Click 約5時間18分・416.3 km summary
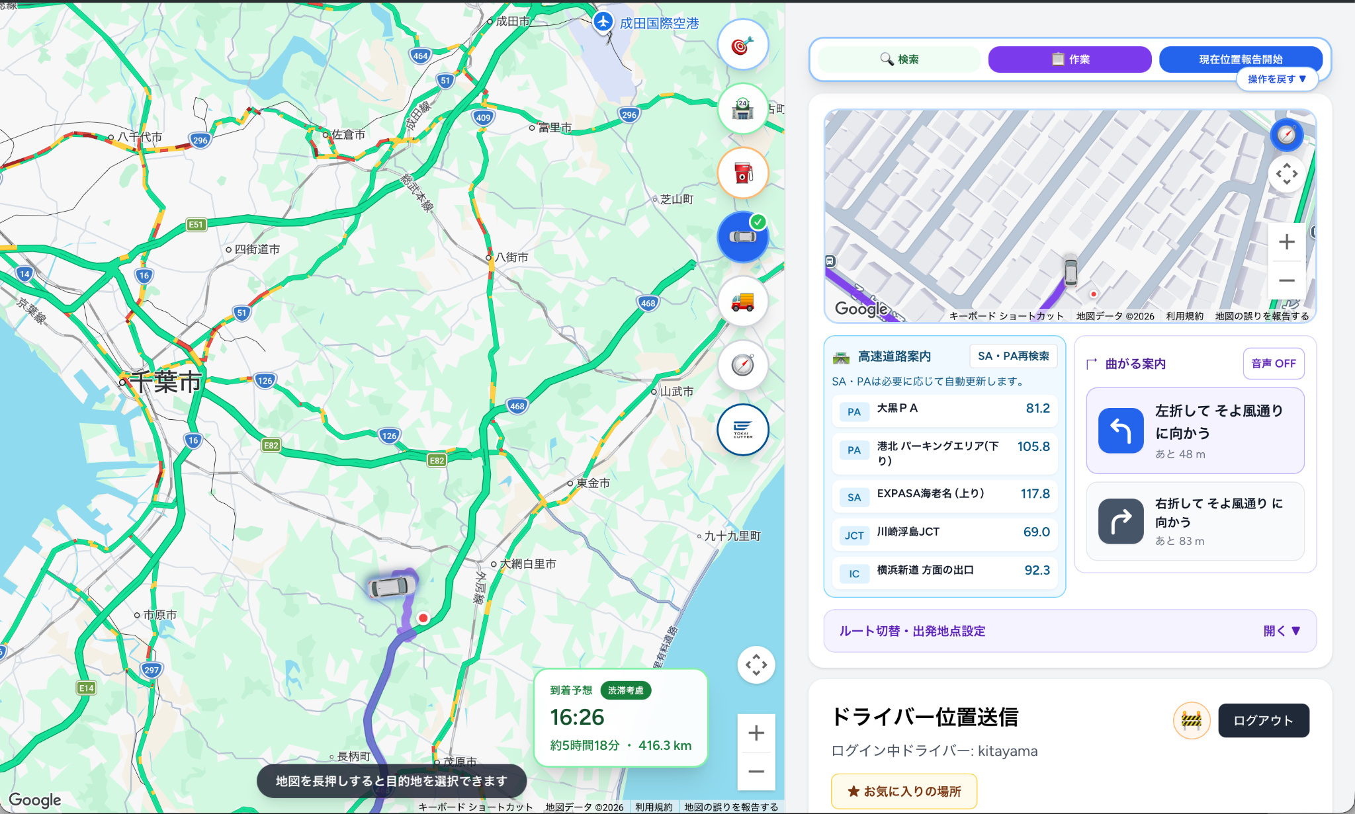The image size is (1355, 814). pos(621,745)
